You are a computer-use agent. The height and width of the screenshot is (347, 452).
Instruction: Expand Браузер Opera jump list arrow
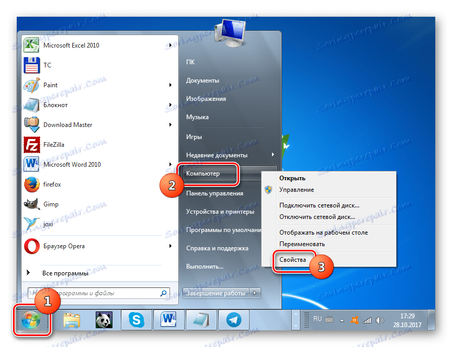(x=171, y=246)
